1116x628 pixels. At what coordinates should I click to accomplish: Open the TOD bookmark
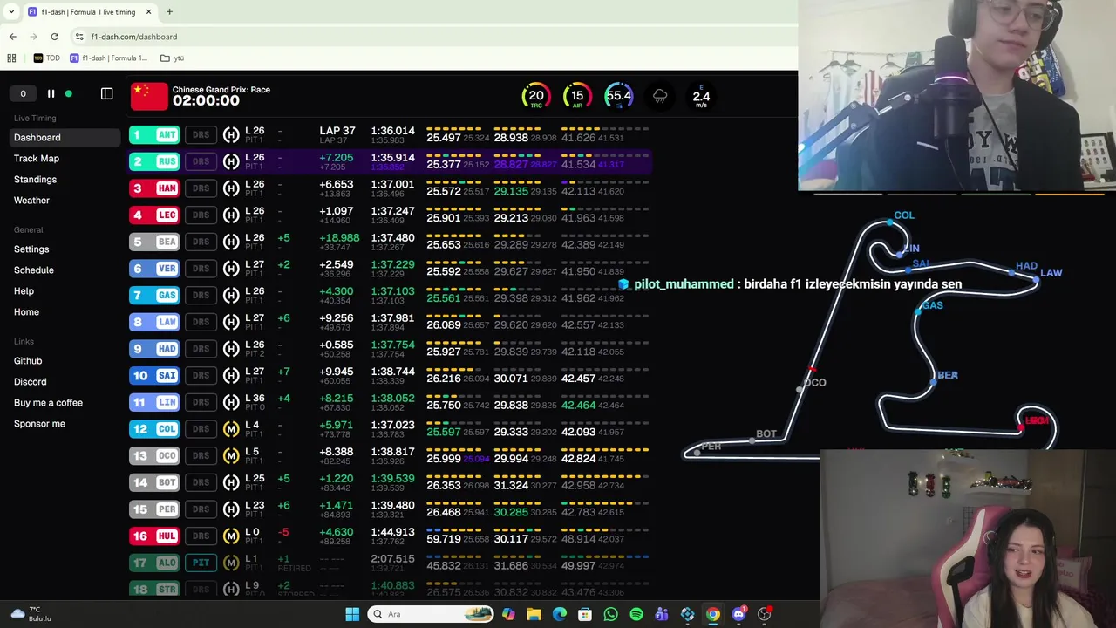47,58
